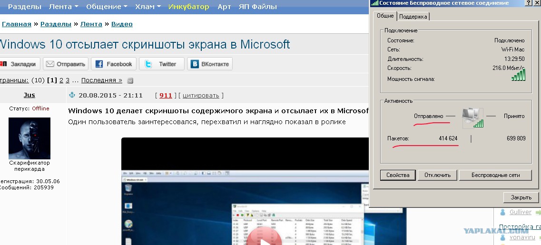Image resolution: width=541 pixels, height=245 pixels.
Task: Open the page jump dropdown arrow
Action: click(130, 80)
